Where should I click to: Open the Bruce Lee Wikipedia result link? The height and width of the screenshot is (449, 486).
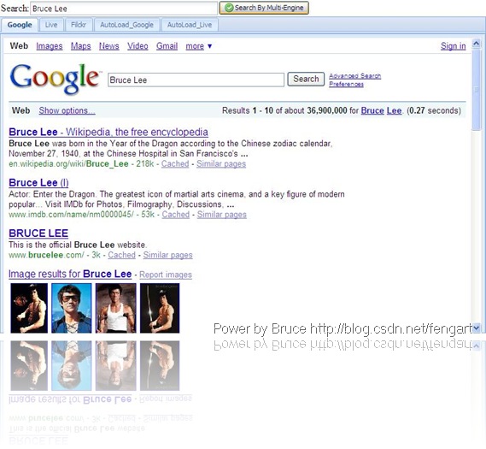coord(108,133)
